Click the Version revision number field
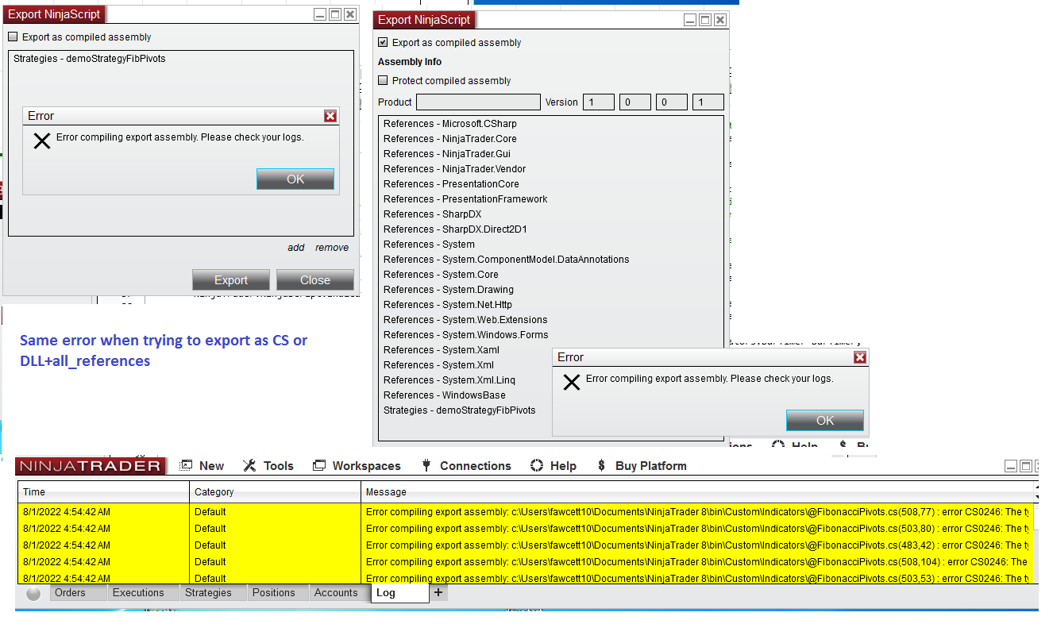The image size is (1053, 624). click(708, 102)
